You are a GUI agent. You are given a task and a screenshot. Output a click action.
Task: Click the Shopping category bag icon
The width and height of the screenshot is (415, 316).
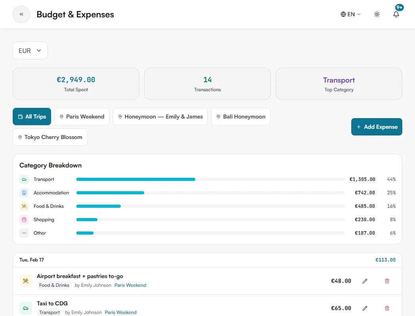24,220
